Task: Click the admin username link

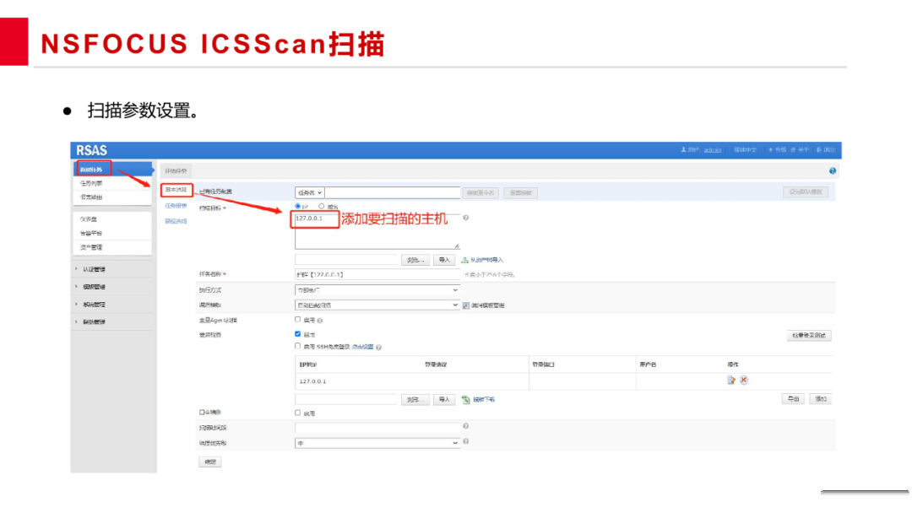Action: (x=713, y=150)
